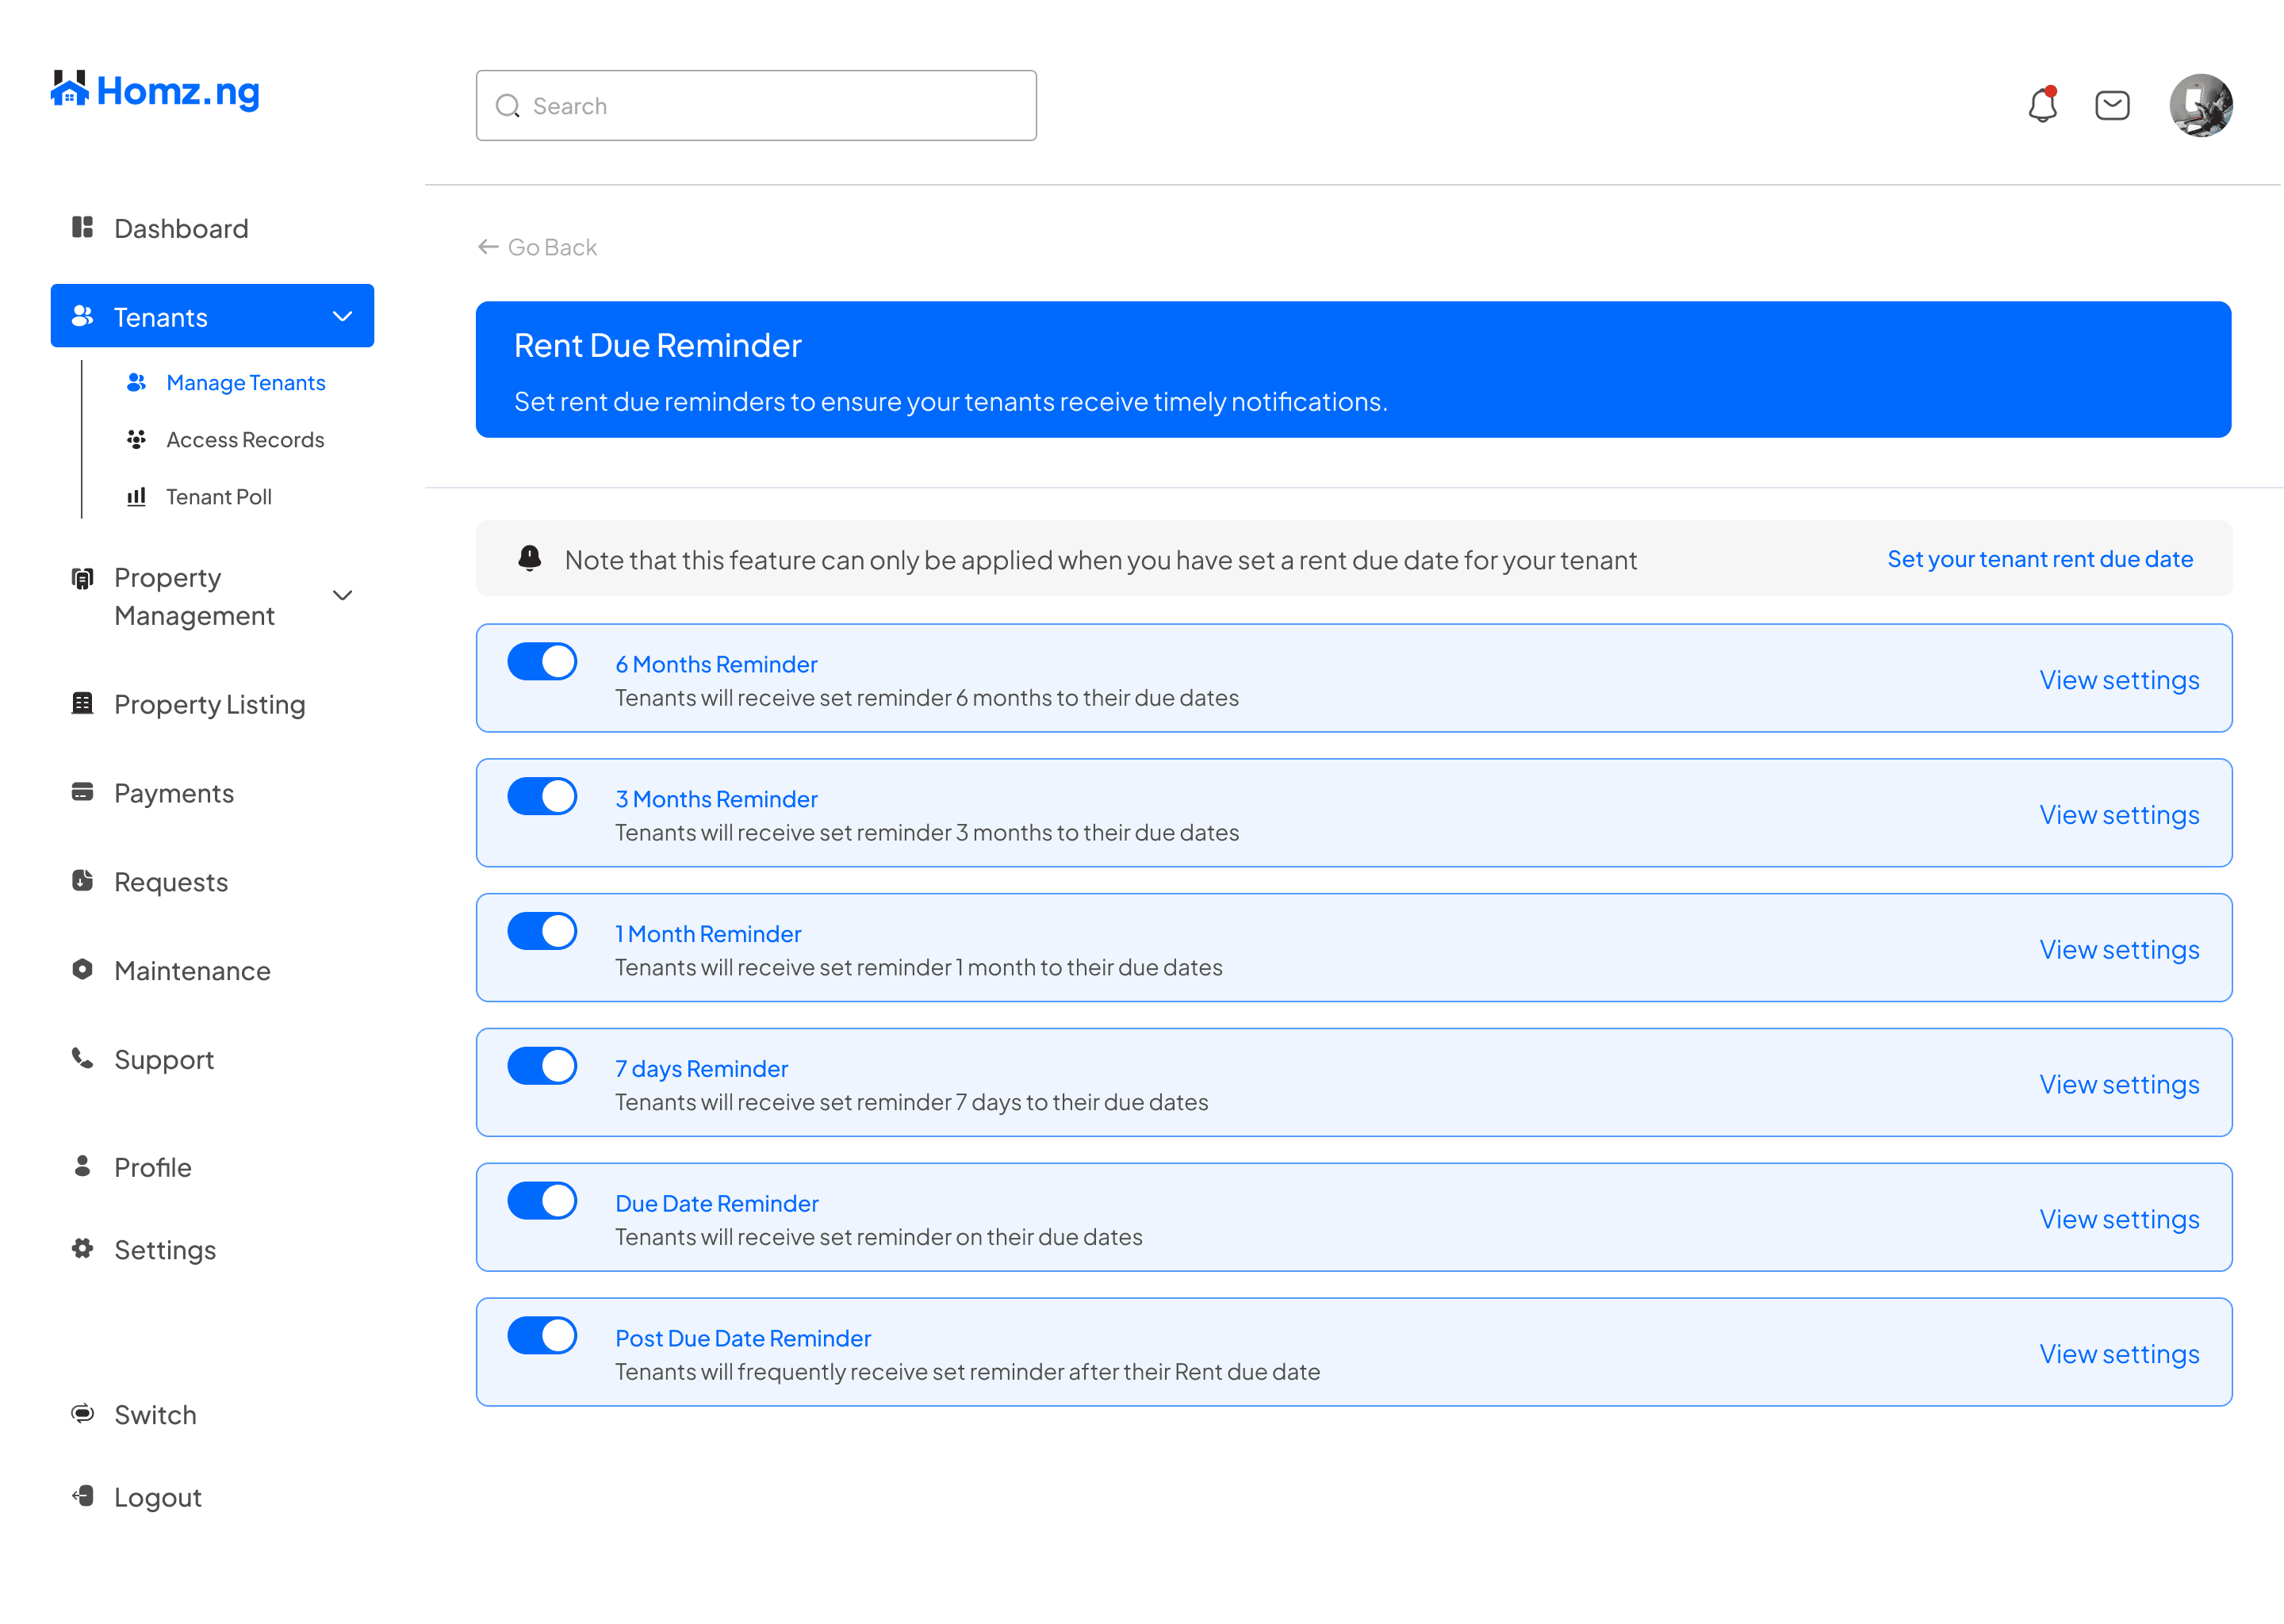Click the Homz.ng house logo
The width and height of the screenshot is (2284, 1624).
click(x=70, y=89)
